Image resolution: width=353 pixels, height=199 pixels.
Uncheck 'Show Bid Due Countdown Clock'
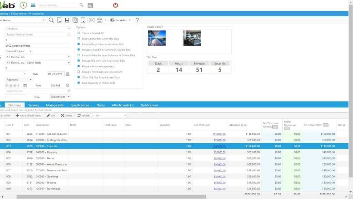pos(79,77)
